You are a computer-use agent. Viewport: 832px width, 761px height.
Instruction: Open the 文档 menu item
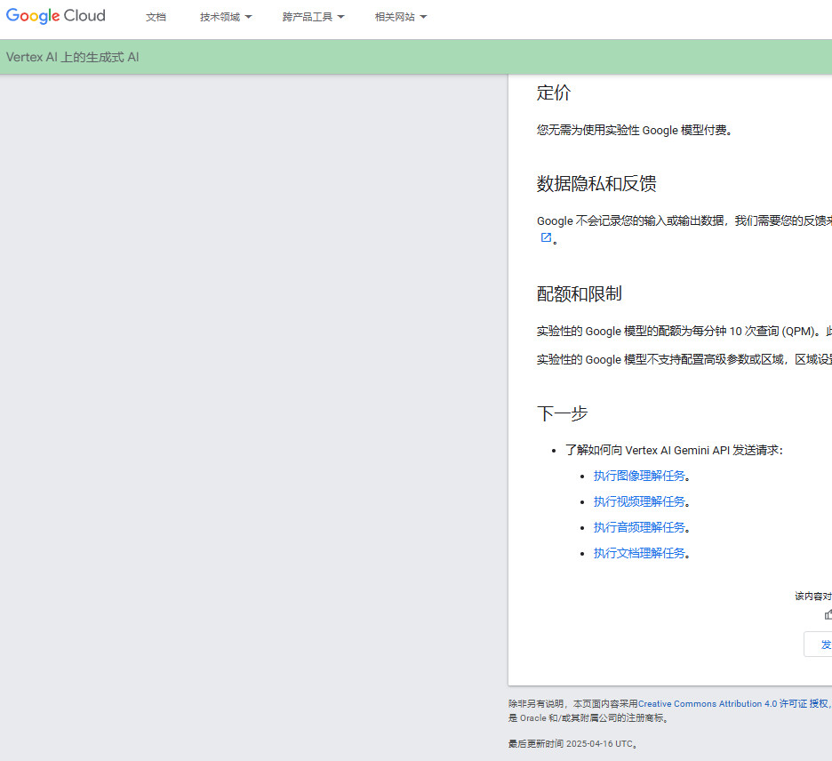(156, 17)
